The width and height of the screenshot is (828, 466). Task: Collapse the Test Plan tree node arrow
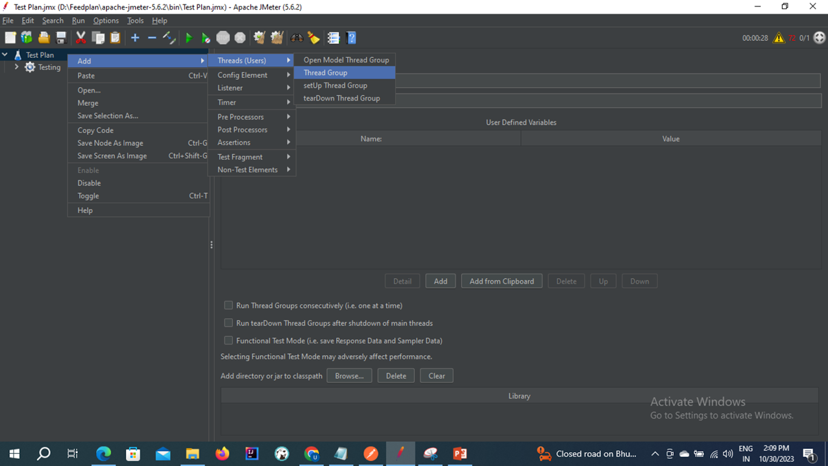(x=5, y=54)
